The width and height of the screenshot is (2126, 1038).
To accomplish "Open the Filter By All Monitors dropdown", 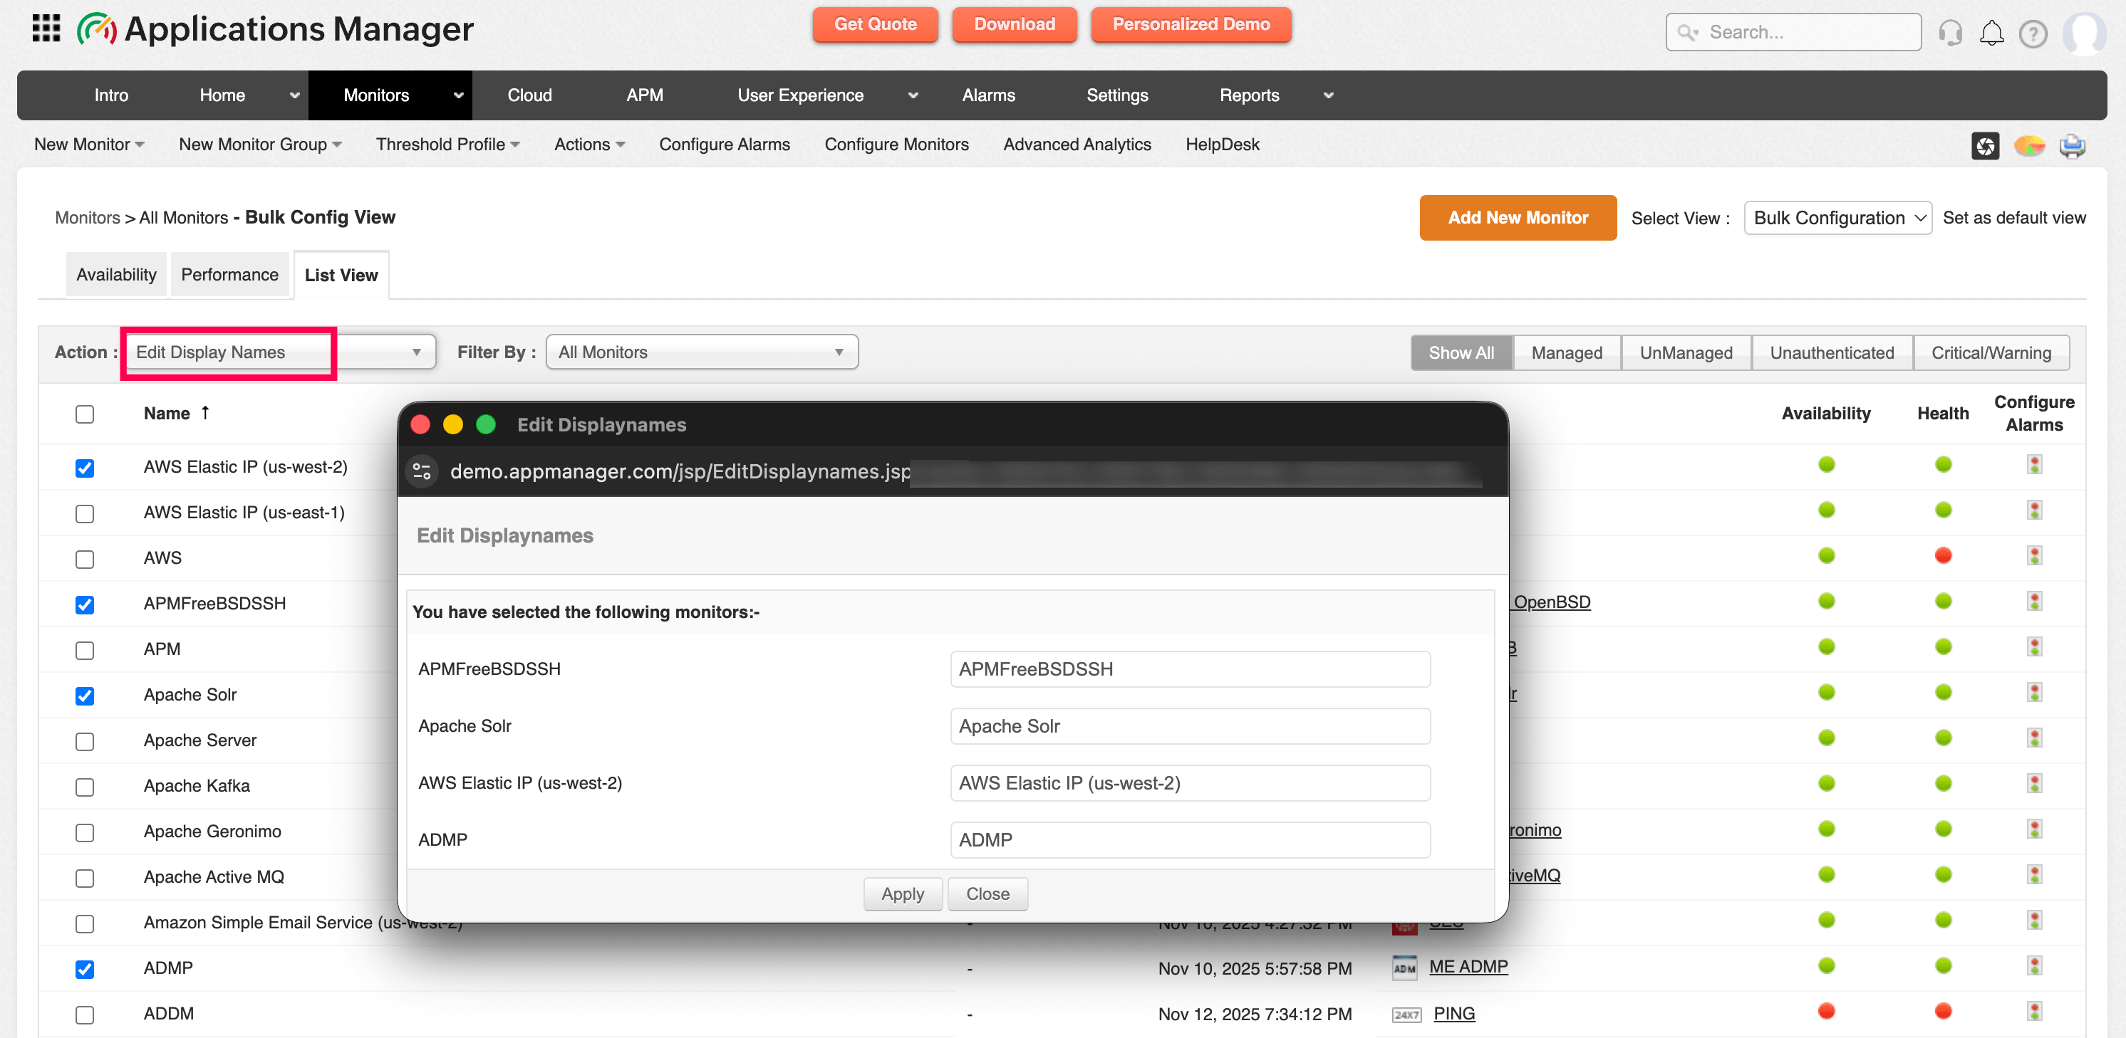I will (x=702, y=352).
